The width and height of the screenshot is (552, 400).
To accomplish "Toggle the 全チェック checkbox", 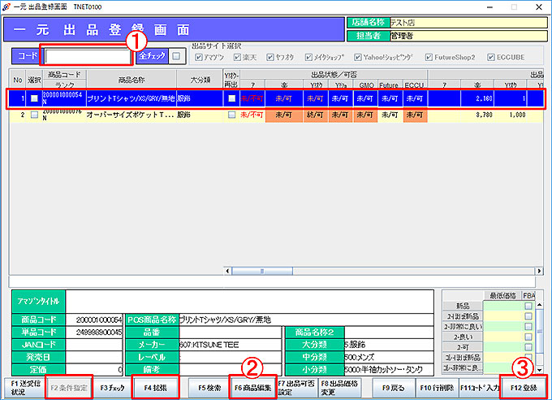I will point(175,56).
